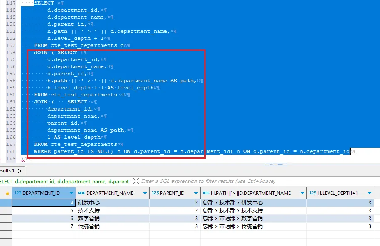Click DEPARTMENT_ID cell with value 4
The image size is (380, 246).
(44, 202)
